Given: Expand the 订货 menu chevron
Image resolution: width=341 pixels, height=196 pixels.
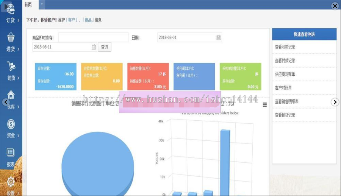Looking at the screenshot, I should point(18,20).
